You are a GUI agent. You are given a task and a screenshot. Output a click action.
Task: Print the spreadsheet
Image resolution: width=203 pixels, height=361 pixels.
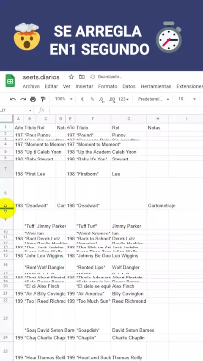[x=33, y=99]
